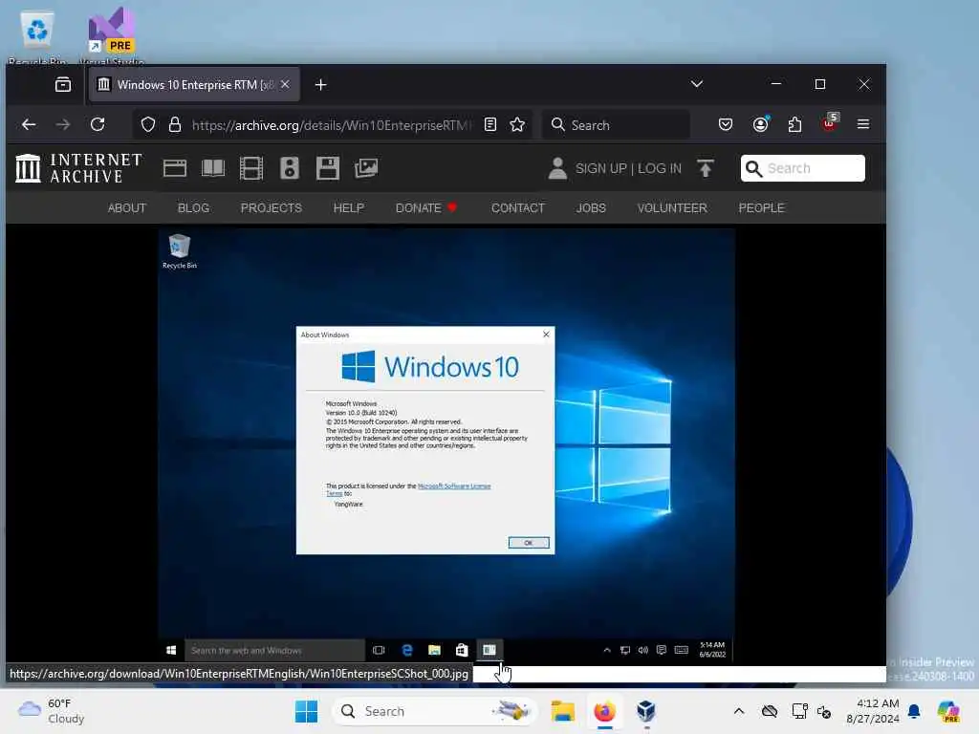Open the CONTACT menu item
Screen dimensions: 979x734
[x=517, y=207]
